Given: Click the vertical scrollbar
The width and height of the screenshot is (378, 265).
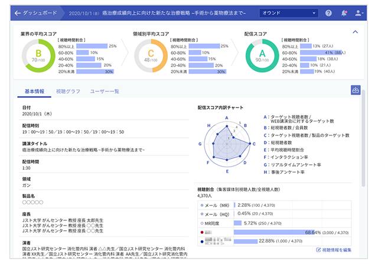Looking at the screenshot, I should tap(363, 138).
